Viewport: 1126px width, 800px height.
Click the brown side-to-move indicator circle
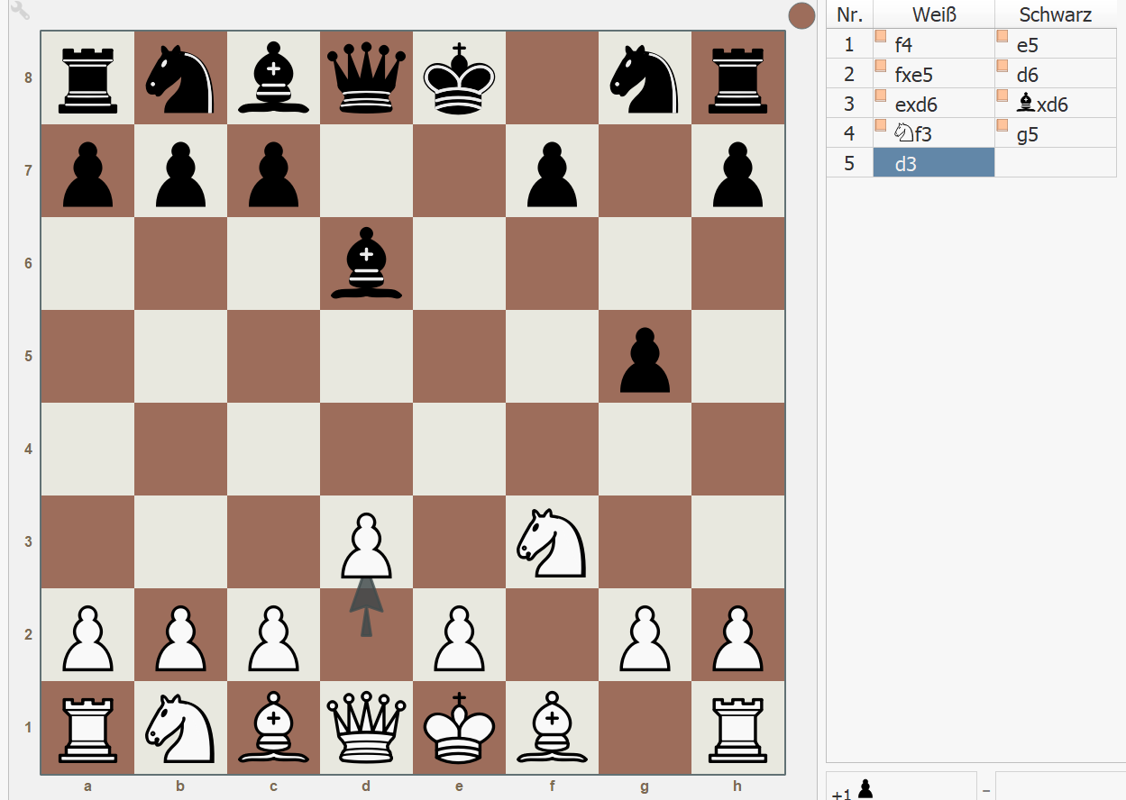[x=801, y=15]
